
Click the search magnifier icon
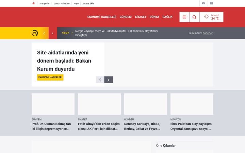(x=194, y=17)
